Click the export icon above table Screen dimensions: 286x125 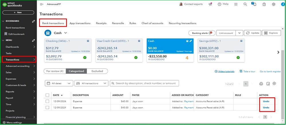[268, 84]
